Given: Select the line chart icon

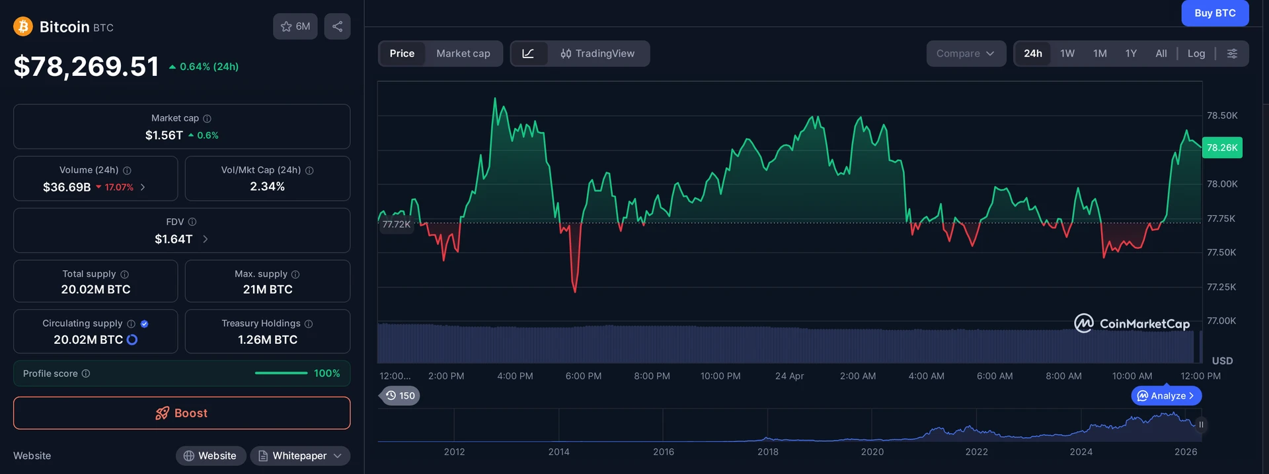Looking at the screenshot, I should click(x=529, y=53).
